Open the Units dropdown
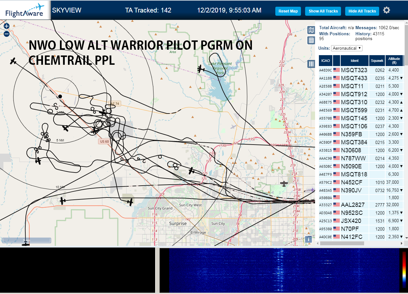Image resolution: width=408 pixels, height=294 pixels. (x=347, y=48)
